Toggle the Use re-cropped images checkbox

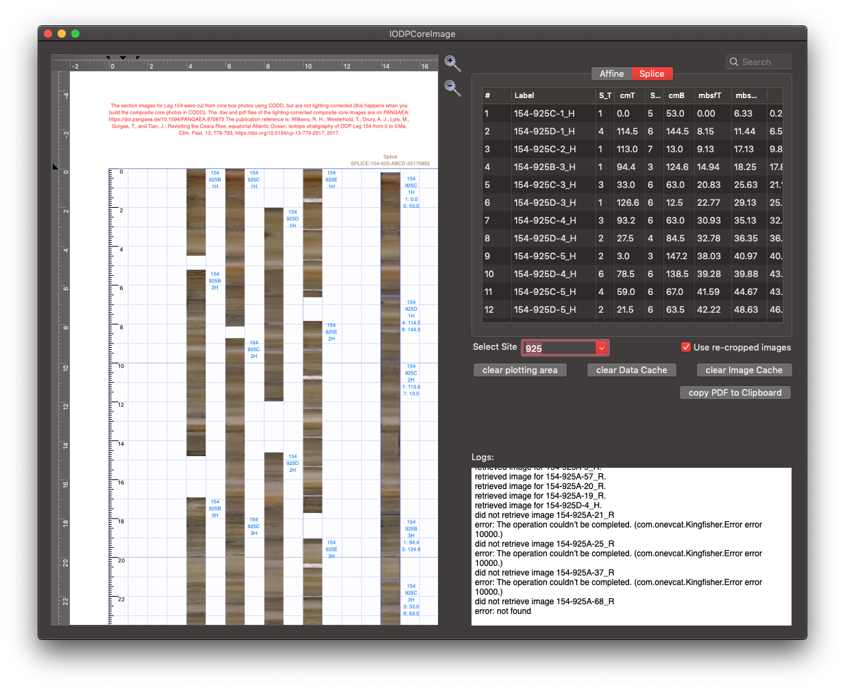[685, 347]
